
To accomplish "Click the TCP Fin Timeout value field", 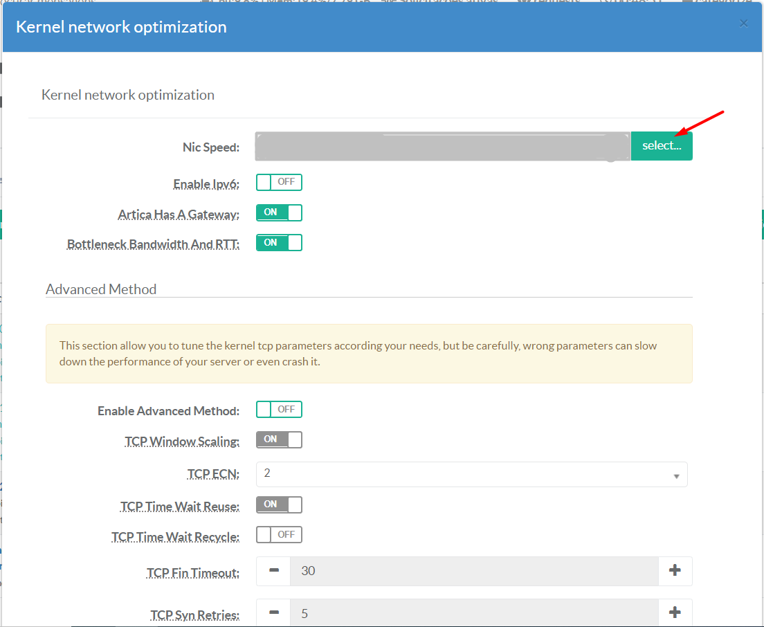I will tap(474, 571).
